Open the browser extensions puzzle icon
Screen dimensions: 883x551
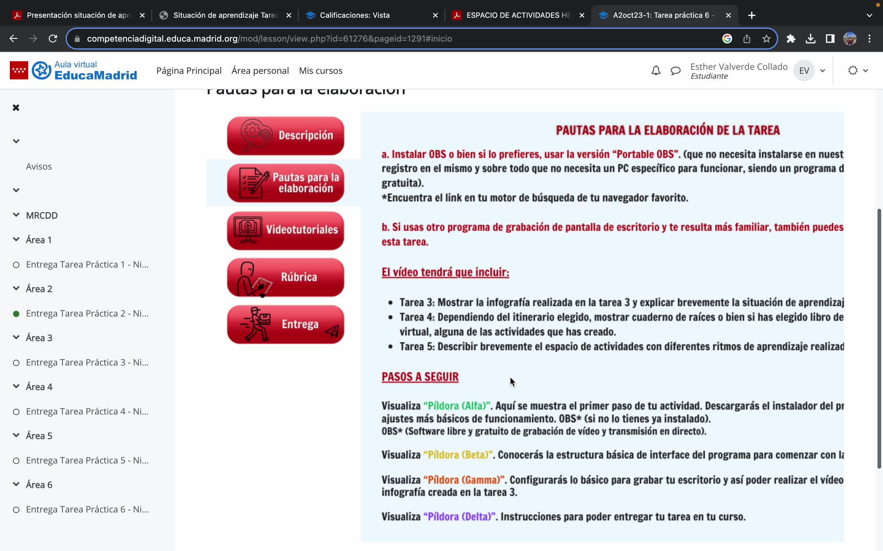click(x=791, y=39)
